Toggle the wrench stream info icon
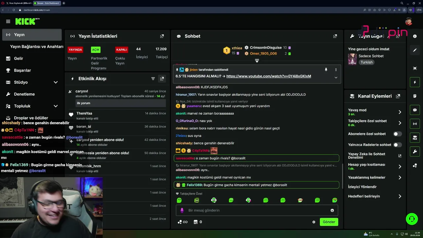Image resolution: width=423 pixels, height=238 pixels. pos(415,152)
